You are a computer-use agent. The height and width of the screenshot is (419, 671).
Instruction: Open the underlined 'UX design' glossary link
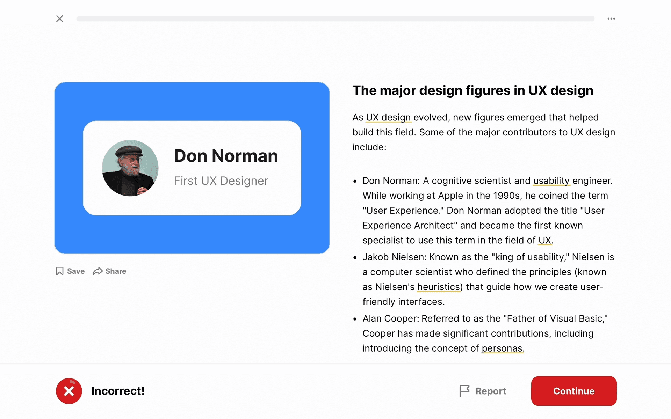coord(388,117)
